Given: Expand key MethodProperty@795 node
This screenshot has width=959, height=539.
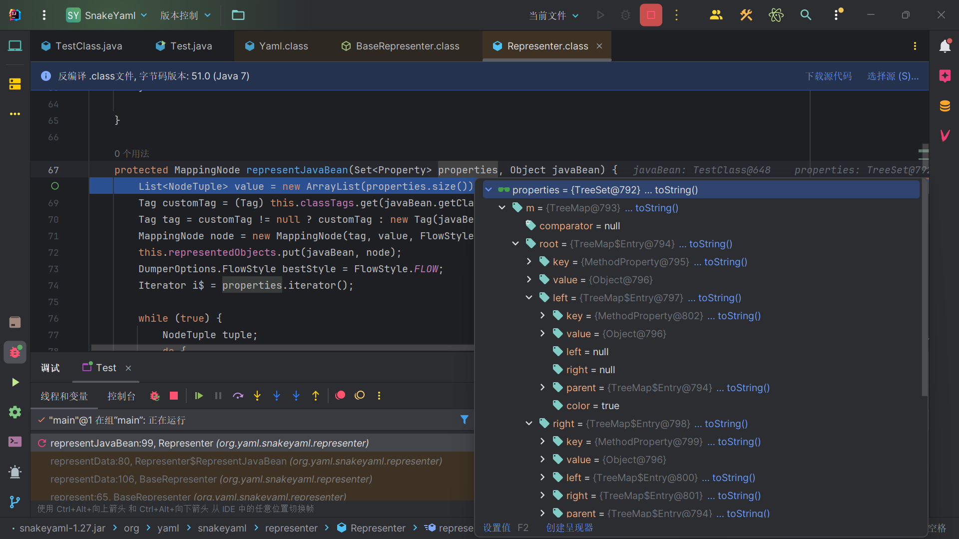Looking at the screenshot, I should (x=529, y=262).
